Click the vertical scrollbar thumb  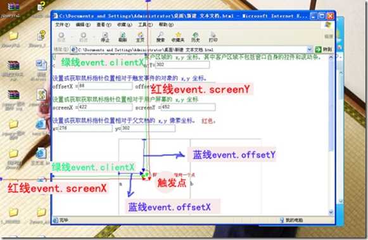331,105
